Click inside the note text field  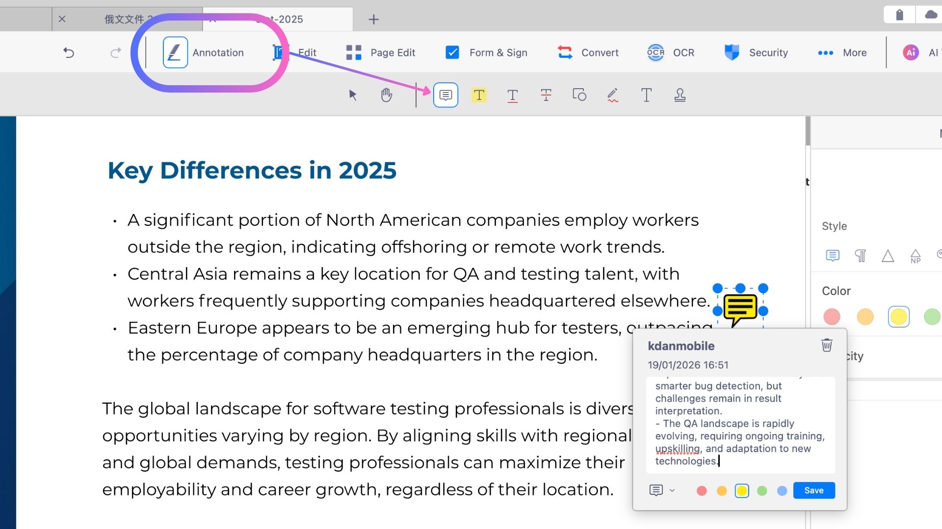740,424
